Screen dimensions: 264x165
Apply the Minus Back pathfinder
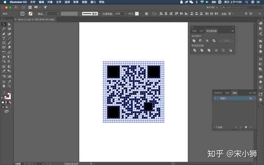[x=230, y=50]
